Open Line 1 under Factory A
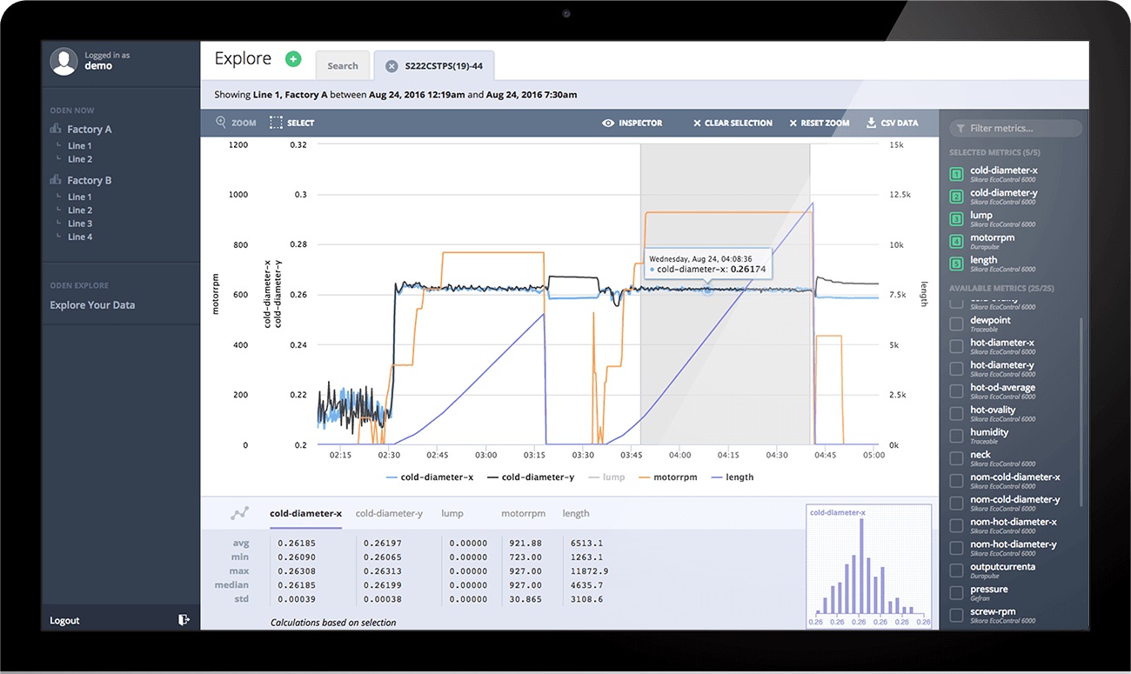 pyautogui.click(x=80, y=146)
